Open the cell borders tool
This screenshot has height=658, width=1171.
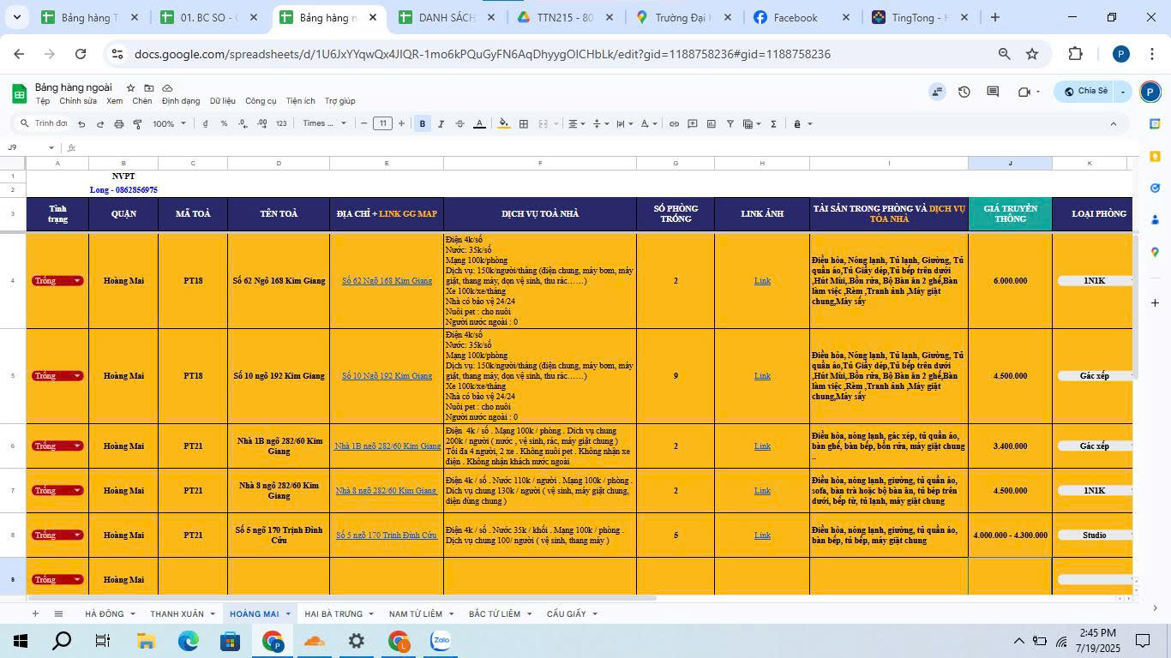(523, 124)
